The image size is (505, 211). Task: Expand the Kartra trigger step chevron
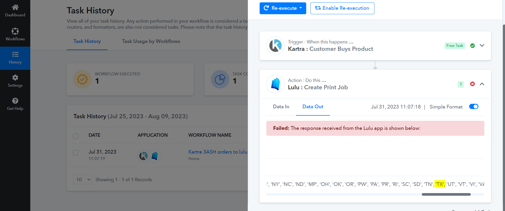[482, 45]
